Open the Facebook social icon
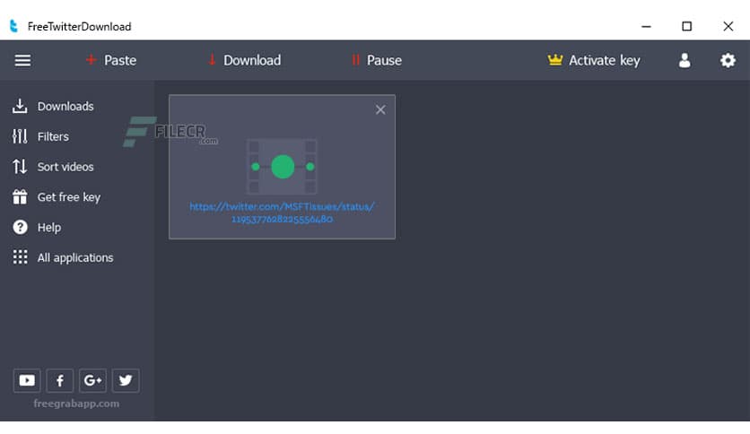Image resolution: width=750 pixels, height=434 pixels. point(60,380)
